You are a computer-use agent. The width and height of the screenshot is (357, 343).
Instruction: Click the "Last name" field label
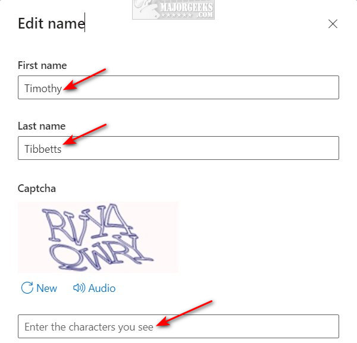[x=42, y=126]
